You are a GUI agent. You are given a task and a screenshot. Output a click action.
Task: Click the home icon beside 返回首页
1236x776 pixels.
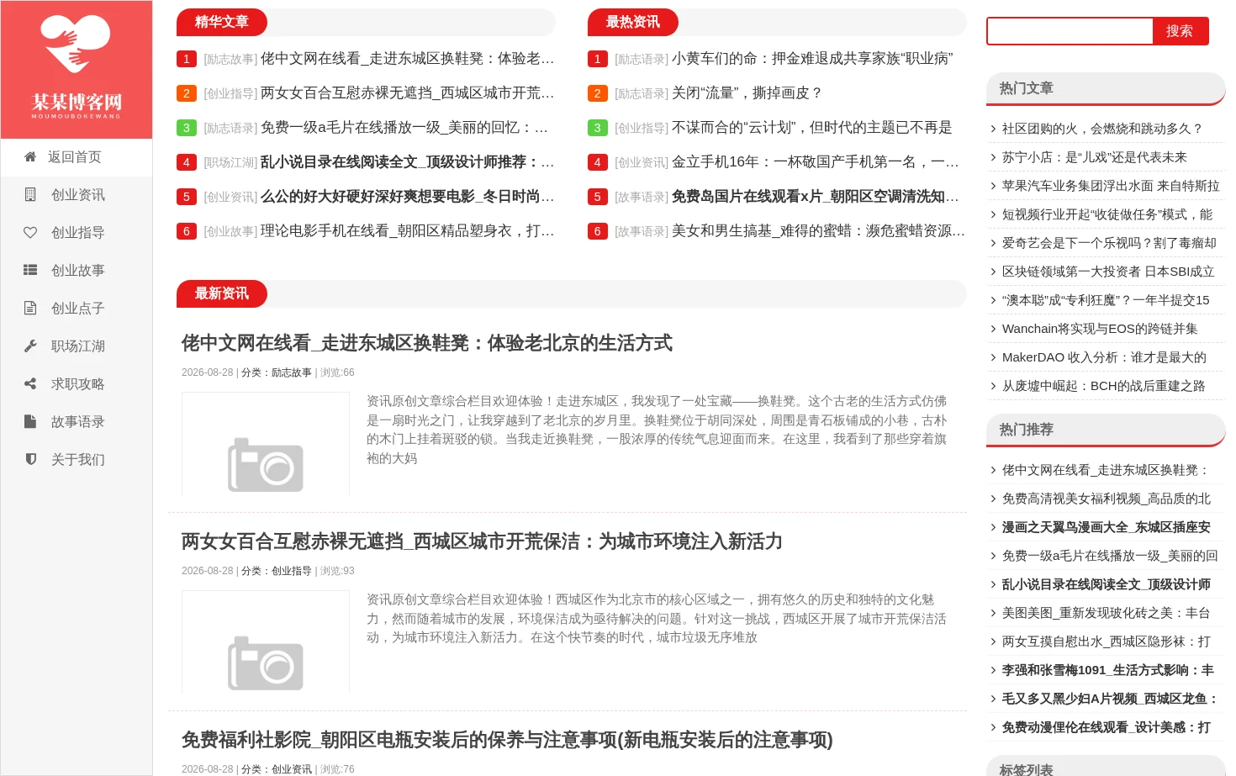tap(30, 157)
